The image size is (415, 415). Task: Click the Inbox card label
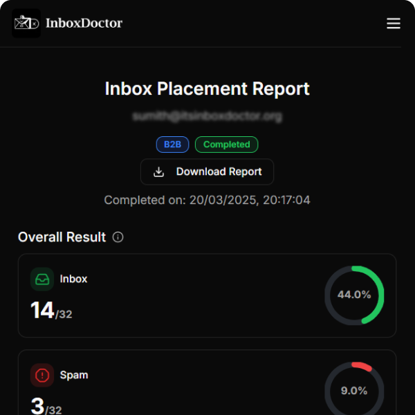coord(73,279)
